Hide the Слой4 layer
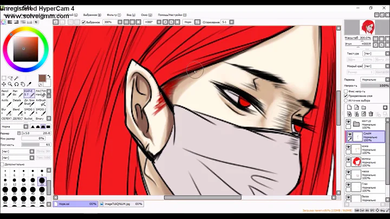Screen dimensions: 390x219 (349, 134)
